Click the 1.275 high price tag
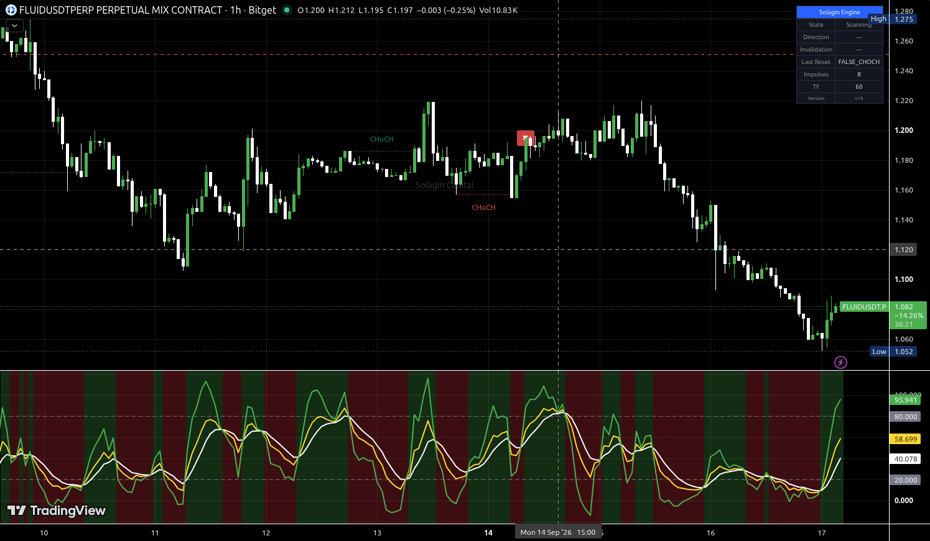Viewport: 930px width, 541px height. pos(904,19)
